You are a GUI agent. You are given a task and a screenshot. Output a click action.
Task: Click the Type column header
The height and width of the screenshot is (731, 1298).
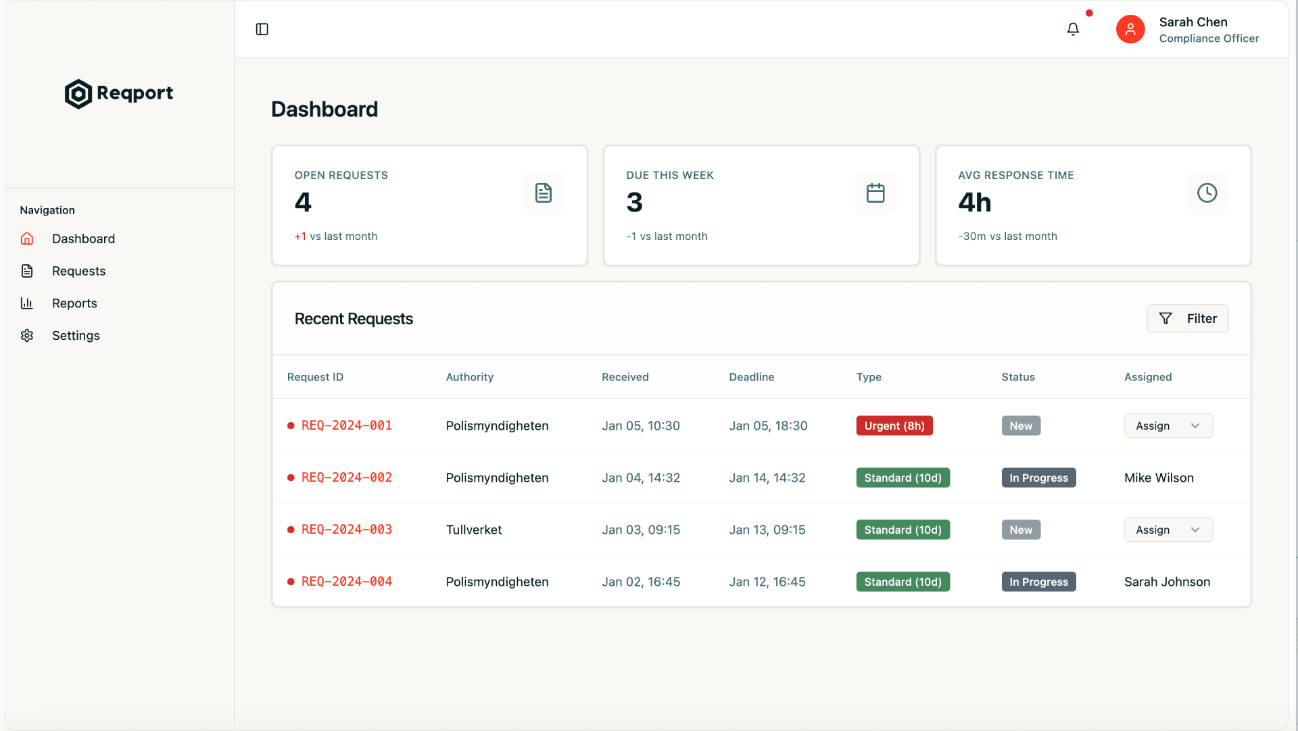[869, 377]
